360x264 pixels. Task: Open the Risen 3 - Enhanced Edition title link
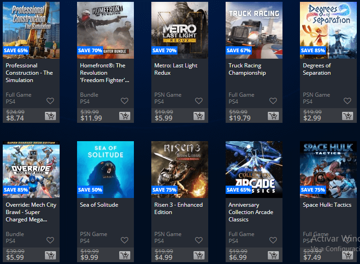pos(178,209)
